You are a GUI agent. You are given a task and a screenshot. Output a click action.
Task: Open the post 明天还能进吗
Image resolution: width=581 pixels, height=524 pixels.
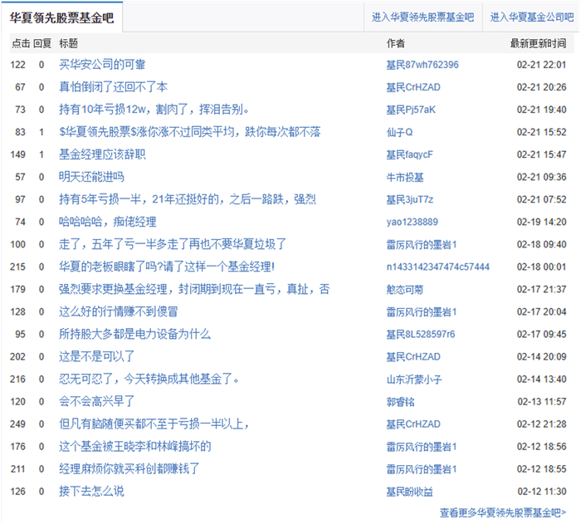pos(91,177)
